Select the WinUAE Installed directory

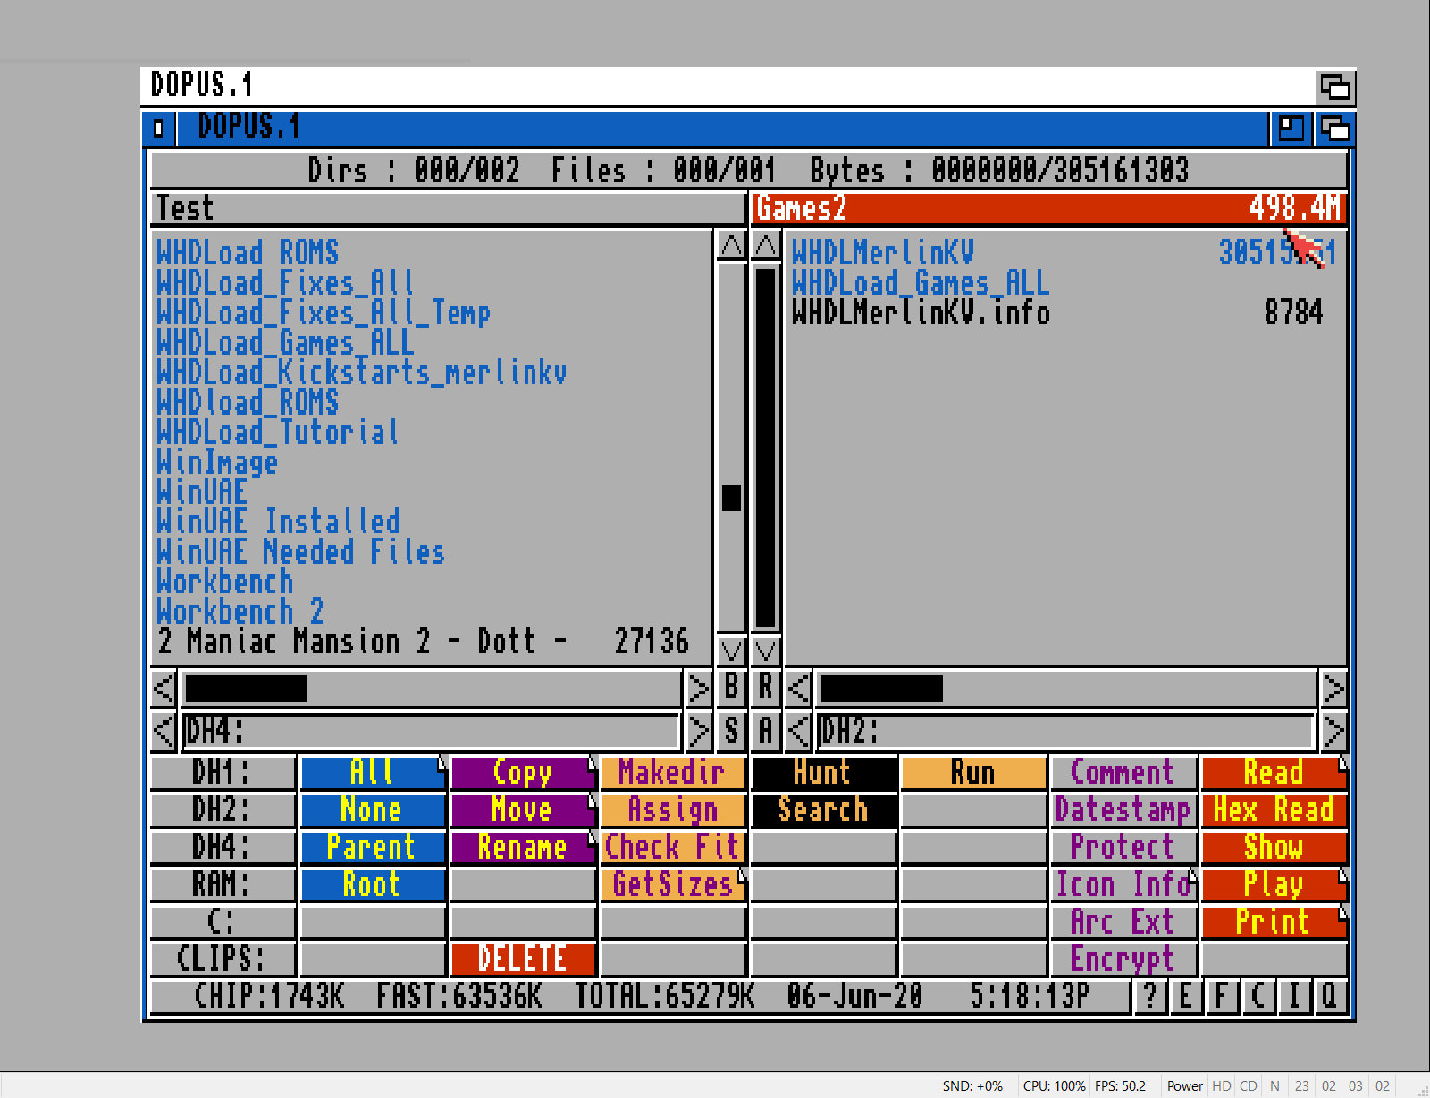click(278, 522)
